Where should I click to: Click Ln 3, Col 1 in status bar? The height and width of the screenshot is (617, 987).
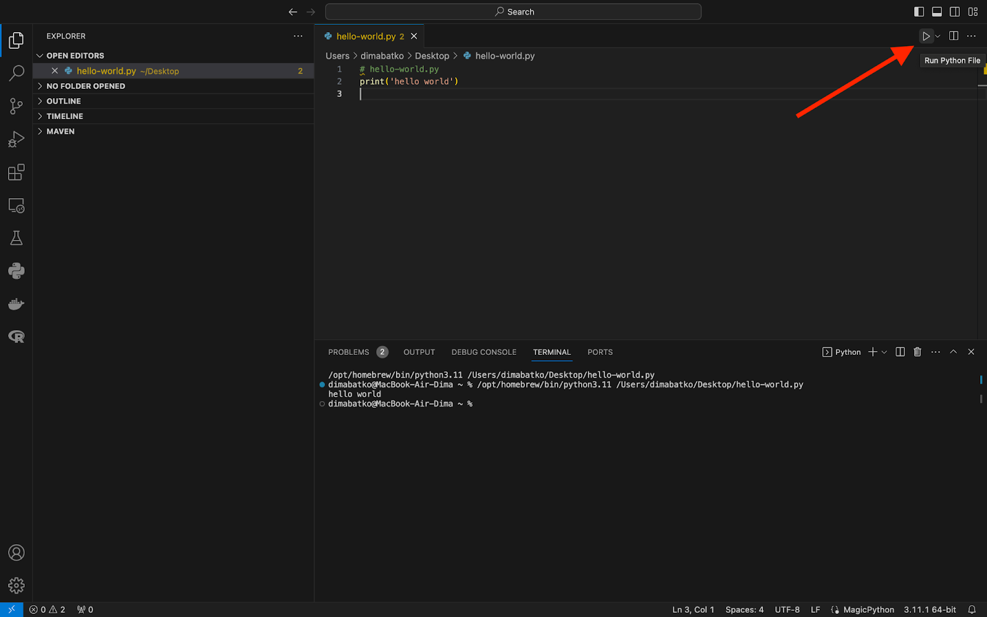tap(693, 610)
